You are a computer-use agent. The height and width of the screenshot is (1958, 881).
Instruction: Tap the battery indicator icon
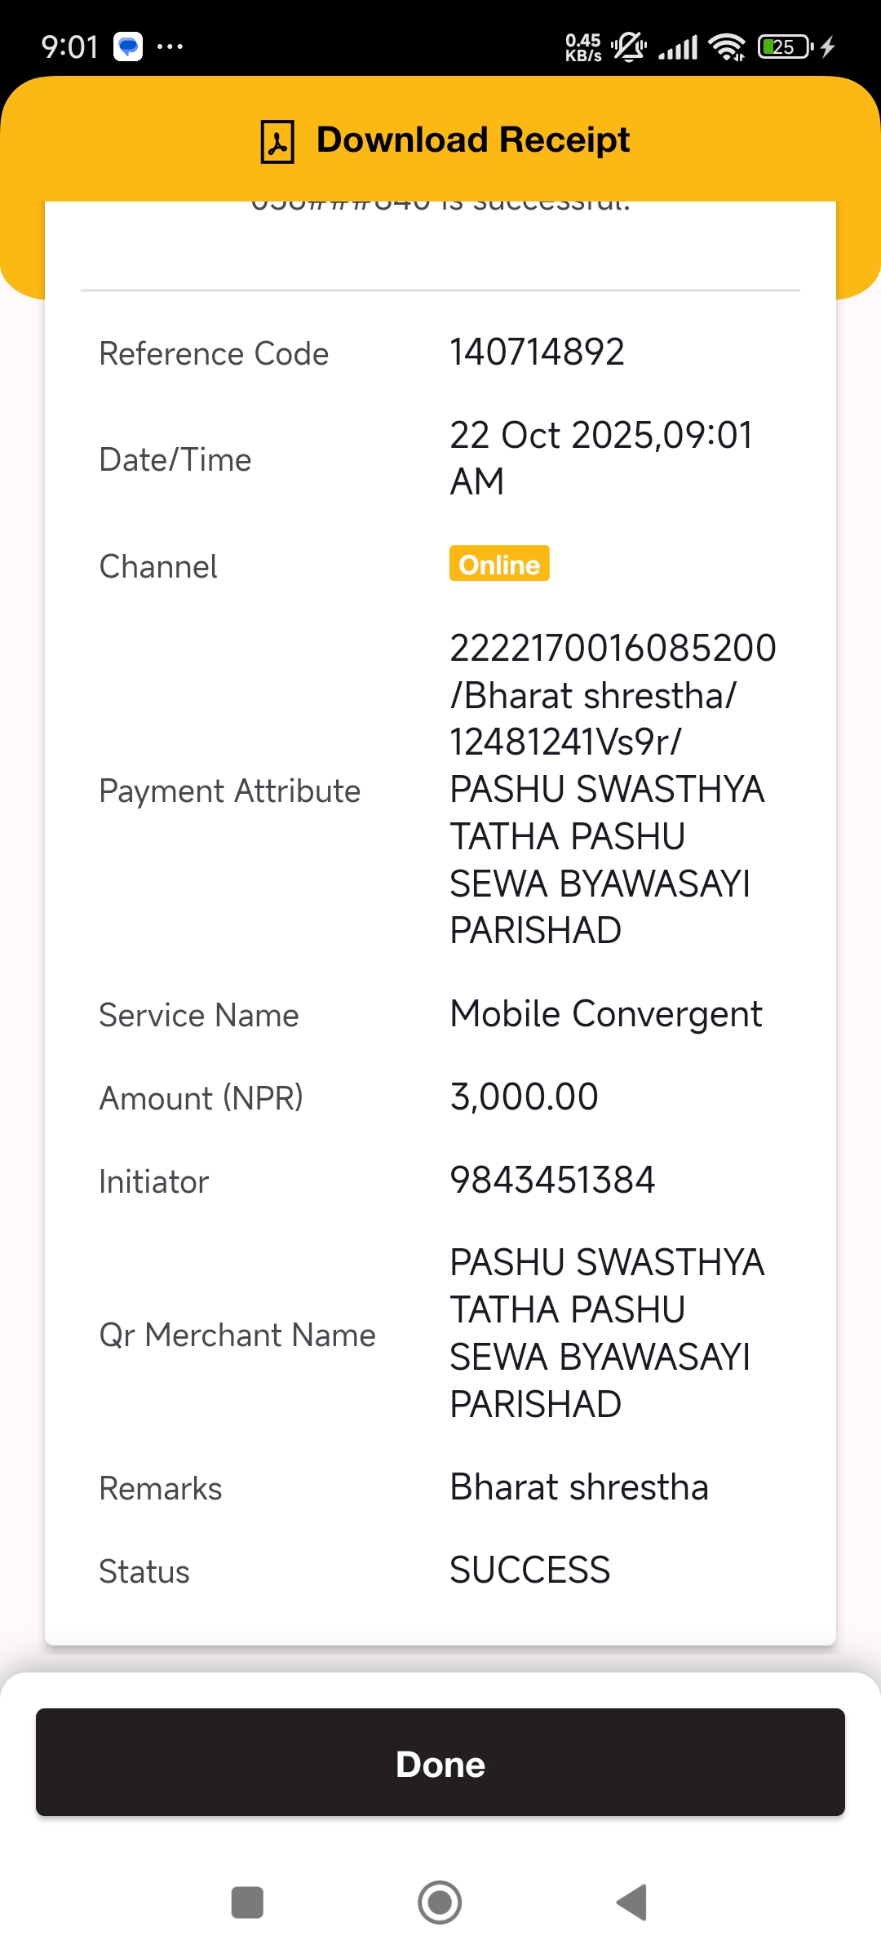[x=786, y=47]
